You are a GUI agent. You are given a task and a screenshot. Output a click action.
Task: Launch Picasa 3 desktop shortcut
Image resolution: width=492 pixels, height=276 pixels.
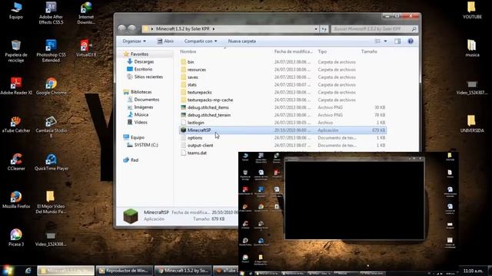tap(16, 238)
